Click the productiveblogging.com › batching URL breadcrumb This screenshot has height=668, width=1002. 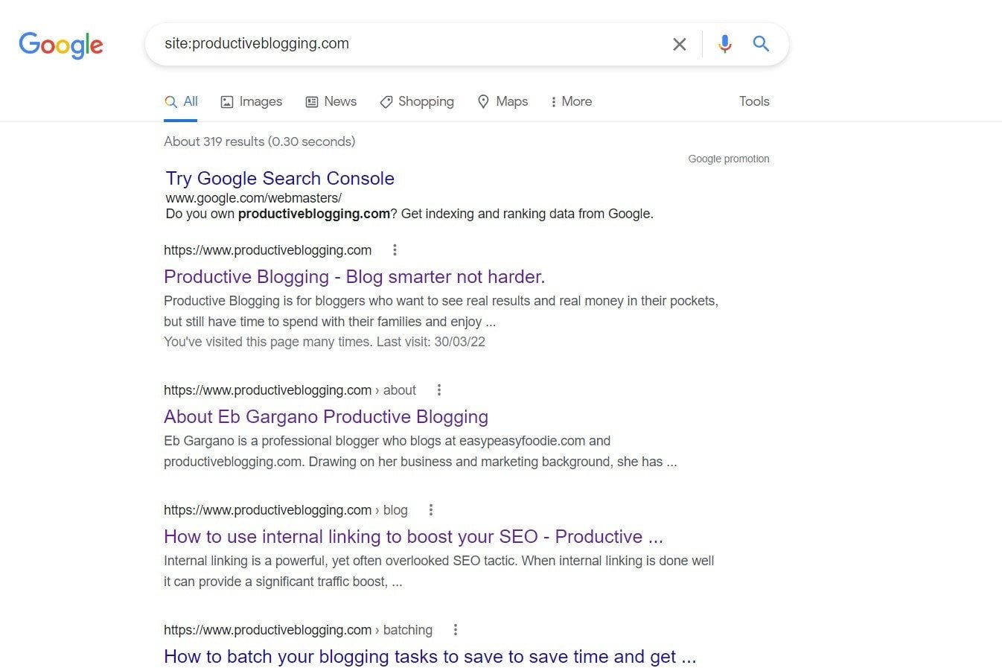click(x=298, y=630)
